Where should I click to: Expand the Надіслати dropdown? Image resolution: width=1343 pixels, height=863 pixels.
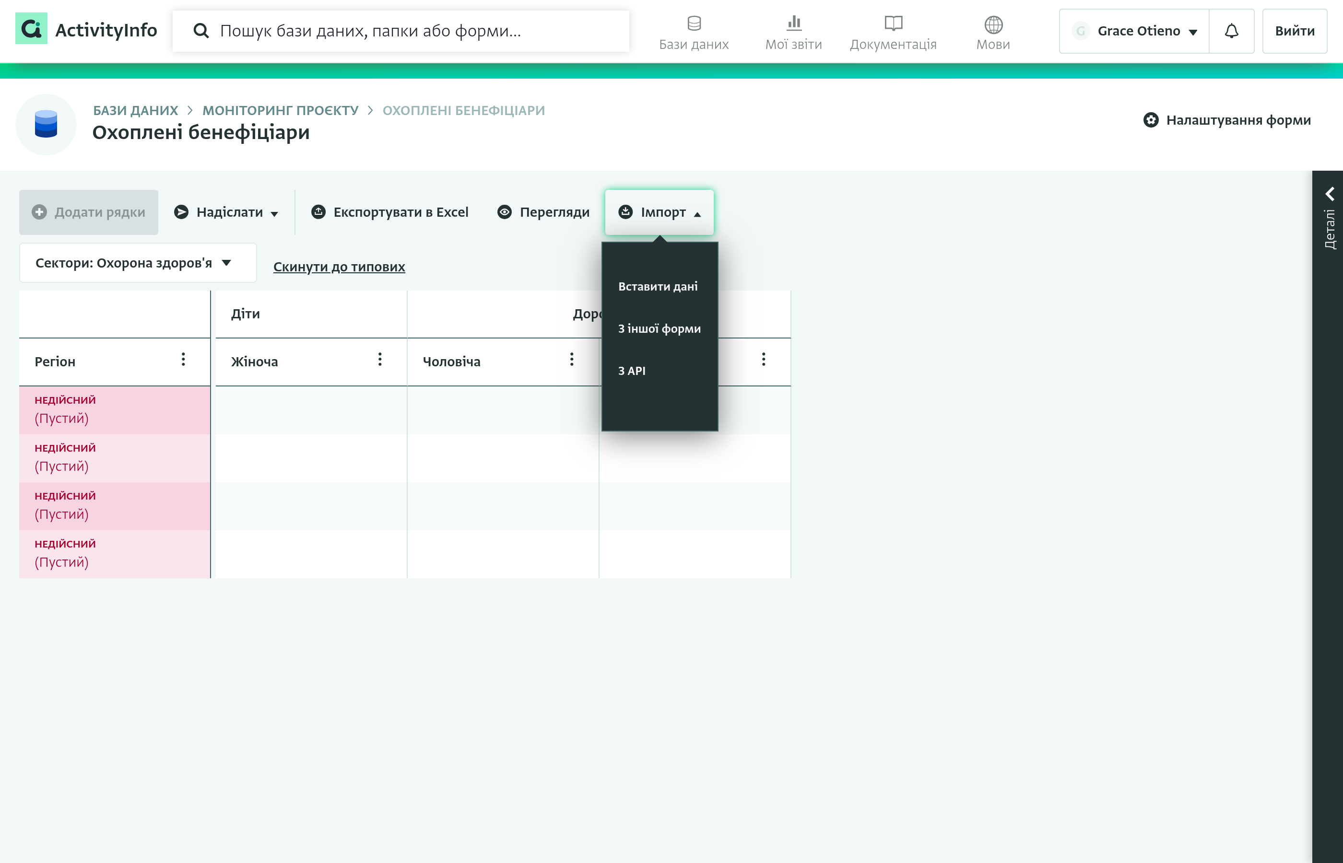tap(226, 212)
